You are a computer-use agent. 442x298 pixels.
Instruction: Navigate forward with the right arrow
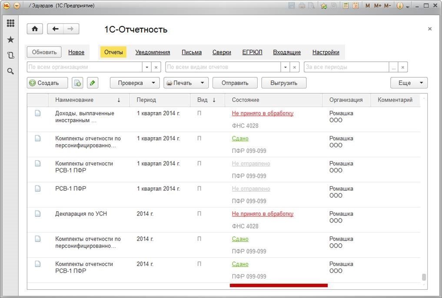(x=71, y=29)
